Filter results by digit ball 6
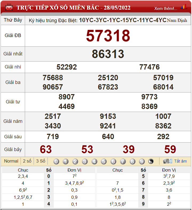The width and height of the screenshot is (192, 210). 113,161
